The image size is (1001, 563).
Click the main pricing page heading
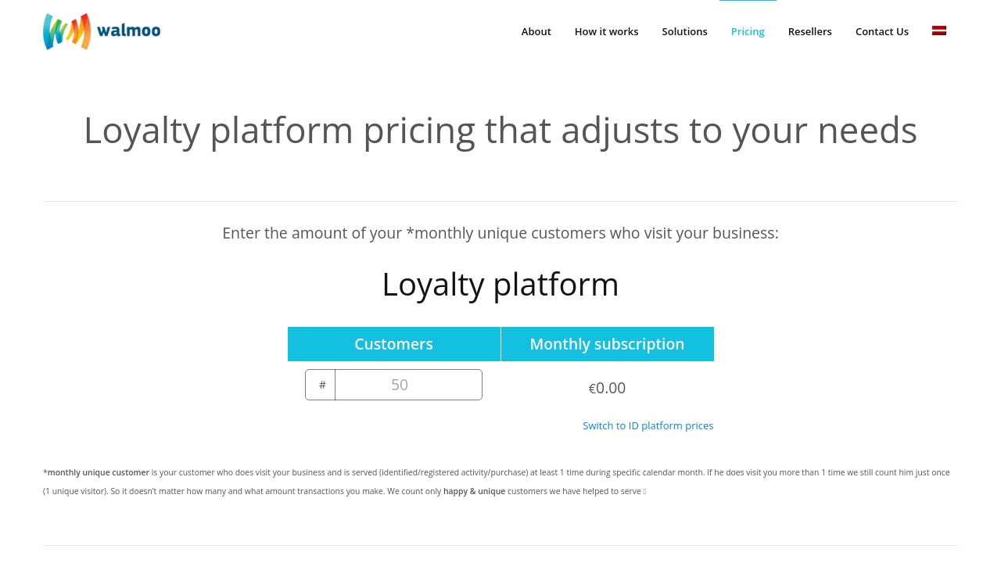(500, 130)
